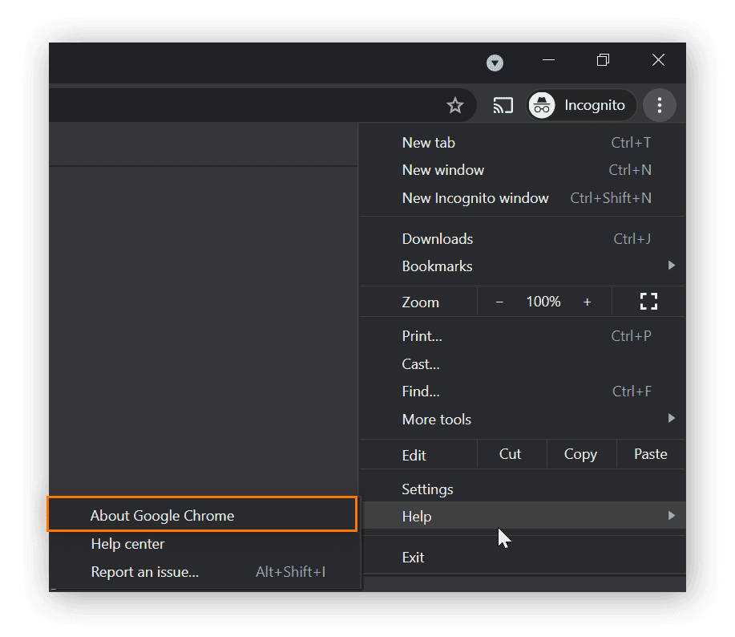Increase zoom with the plus button
This screenshot has width=735, height=637.
(587, 302)
